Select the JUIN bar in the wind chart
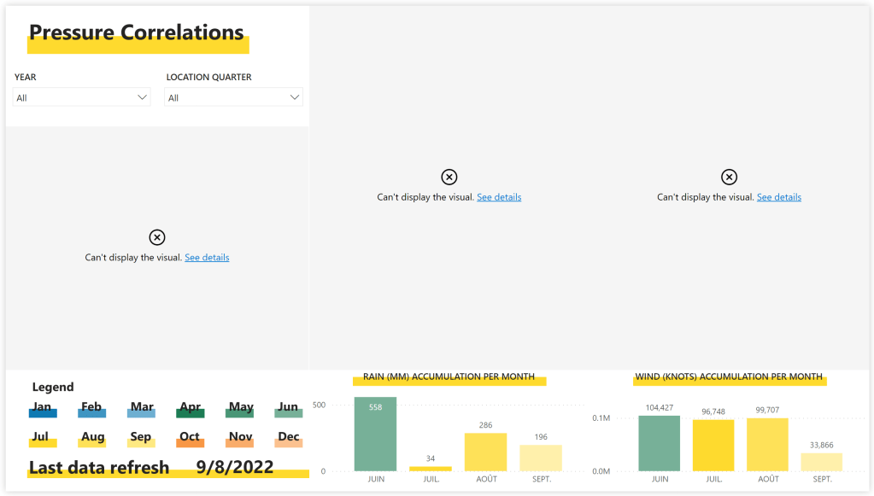Viewport: 874px width, 496px height. pyautogui.click(x=660, y=444)
